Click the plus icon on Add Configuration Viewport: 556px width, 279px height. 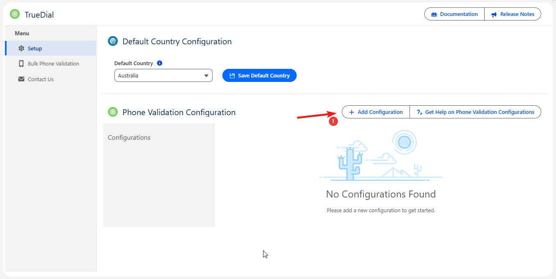(351, 112)
